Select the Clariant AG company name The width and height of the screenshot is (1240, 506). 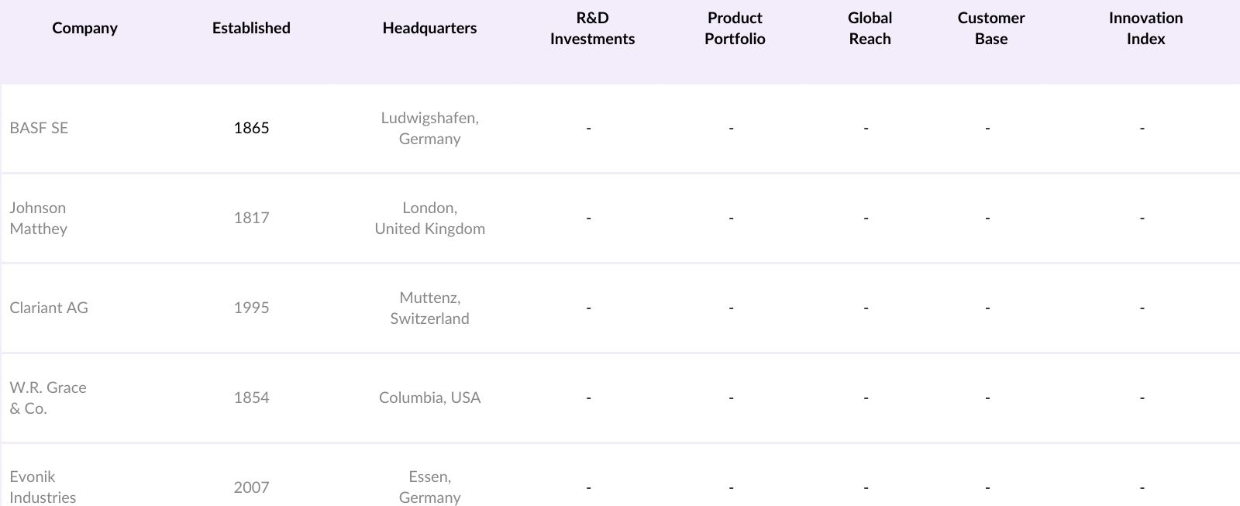coord(49,308)
